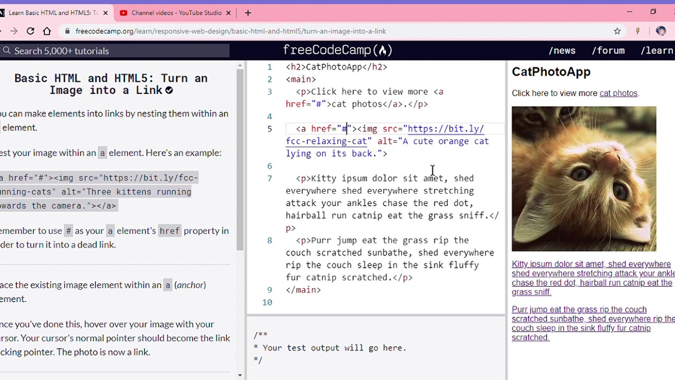The width and height of the screenshot is (675, 380).
Task: Open the /forum menu link
Action: pos(608,51)
